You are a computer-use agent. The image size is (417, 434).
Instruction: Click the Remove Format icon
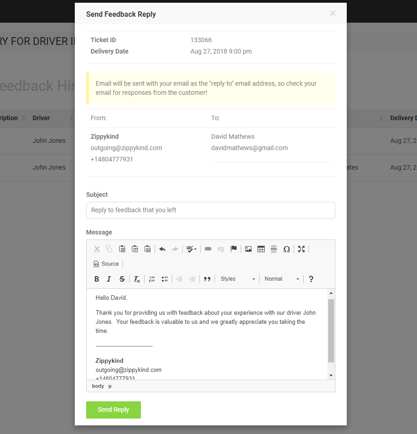(x=137, y=279)
